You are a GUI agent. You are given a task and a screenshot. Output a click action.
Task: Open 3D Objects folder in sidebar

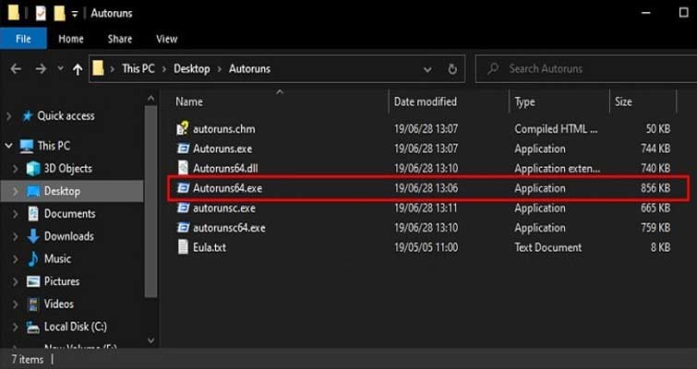[67, 168]
